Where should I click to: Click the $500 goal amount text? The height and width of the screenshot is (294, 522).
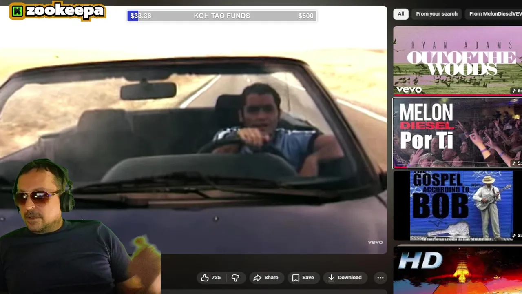coord(306,16)
